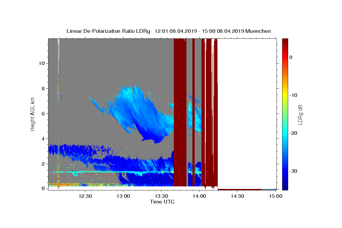This screenshot has width=342, height=228.
Task: Click the 'Time UTC' axis label
Action: pos(162,202)
